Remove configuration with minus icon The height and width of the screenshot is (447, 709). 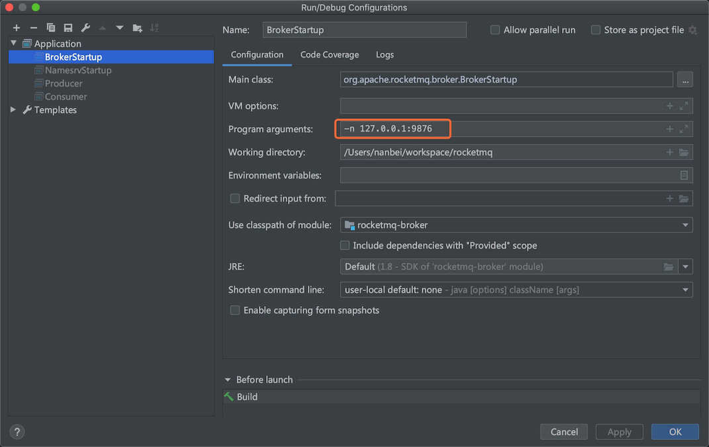click(x=34, y=28)
